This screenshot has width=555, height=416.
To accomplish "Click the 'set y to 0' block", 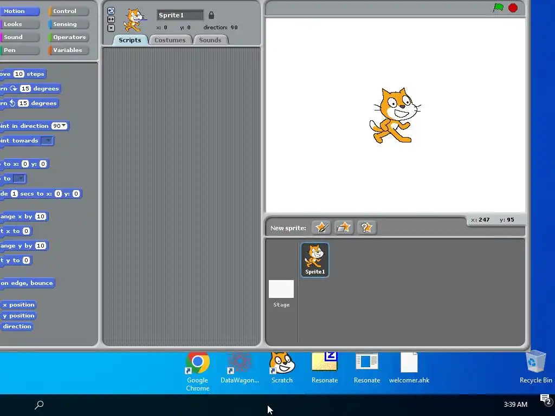I will point(16,261).
